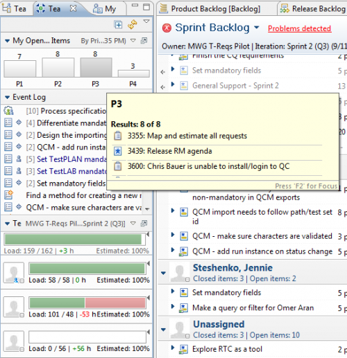Click the add section plus icon
The width and height of the screenshot is (347, 358).
(119, 25)
